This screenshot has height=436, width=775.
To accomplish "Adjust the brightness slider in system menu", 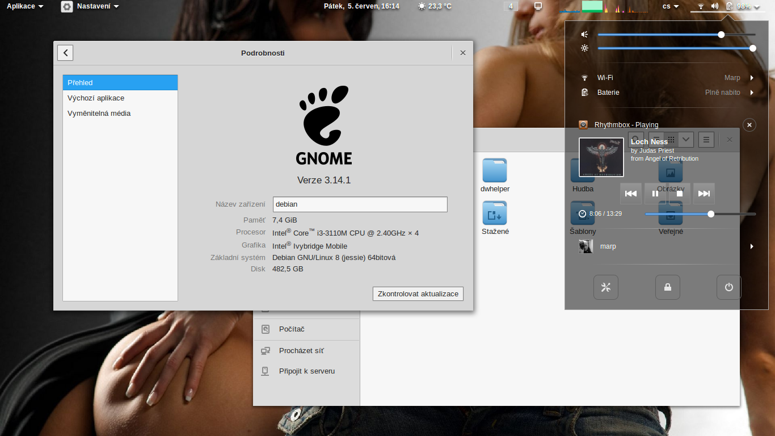I will pyautogui.click(x=676, y=48).
